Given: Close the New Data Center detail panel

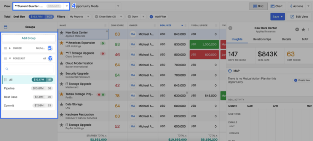Looking at the screenshot, I should pos(230,28).
